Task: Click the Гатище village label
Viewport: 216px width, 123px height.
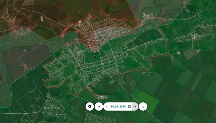Action: pyautogui.click(x=12, y=26)
